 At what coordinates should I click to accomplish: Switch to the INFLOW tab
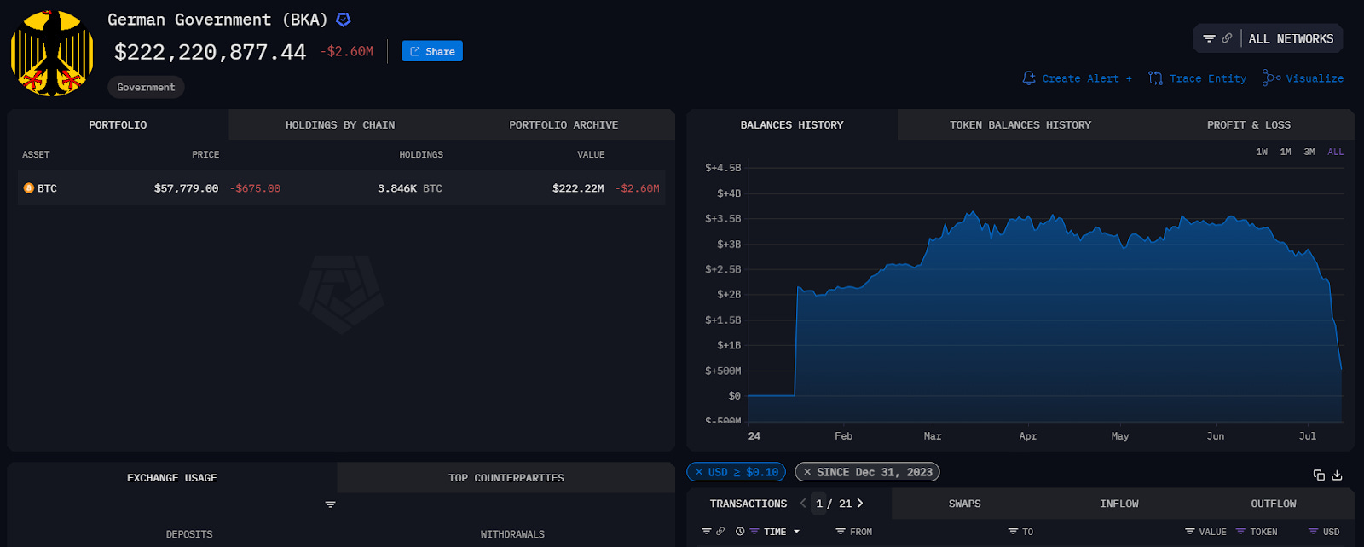(x=1119, y=504)
